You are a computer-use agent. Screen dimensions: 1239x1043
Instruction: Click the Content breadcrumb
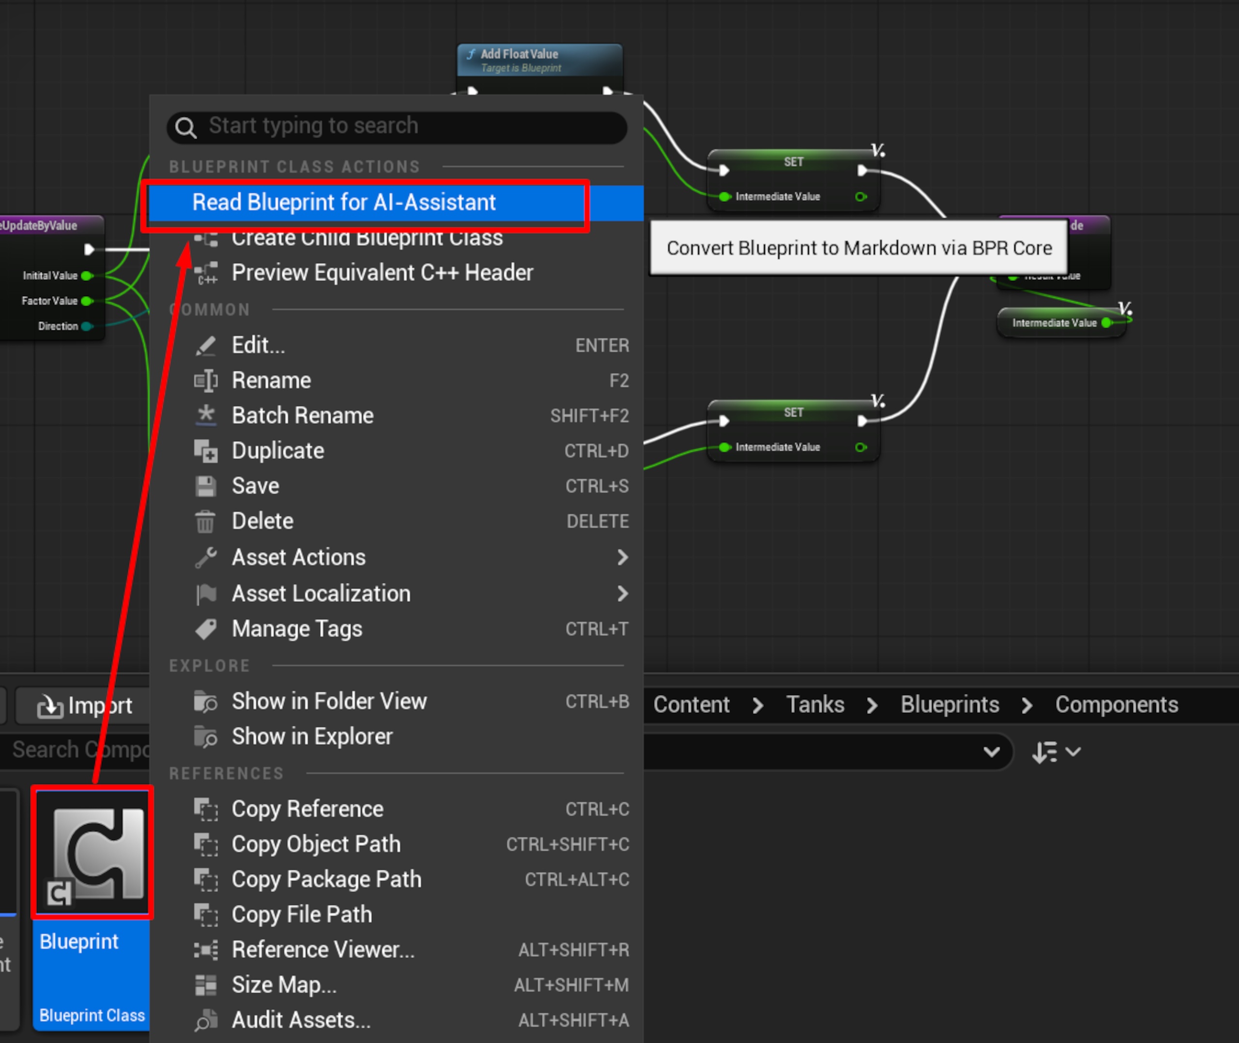pyautogui.click(x=691, y=705)
